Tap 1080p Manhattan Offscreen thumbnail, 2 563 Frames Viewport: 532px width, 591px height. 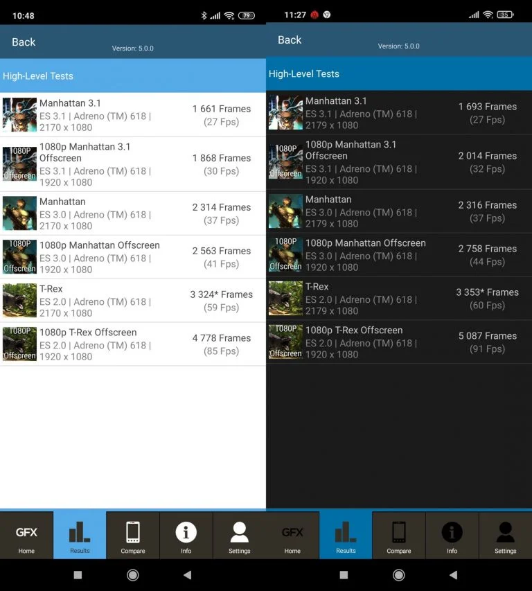click(19, 256)
